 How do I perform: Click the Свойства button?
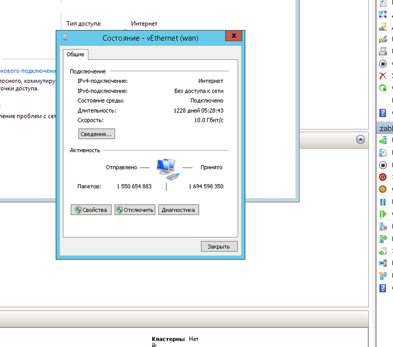pos(91,210)
